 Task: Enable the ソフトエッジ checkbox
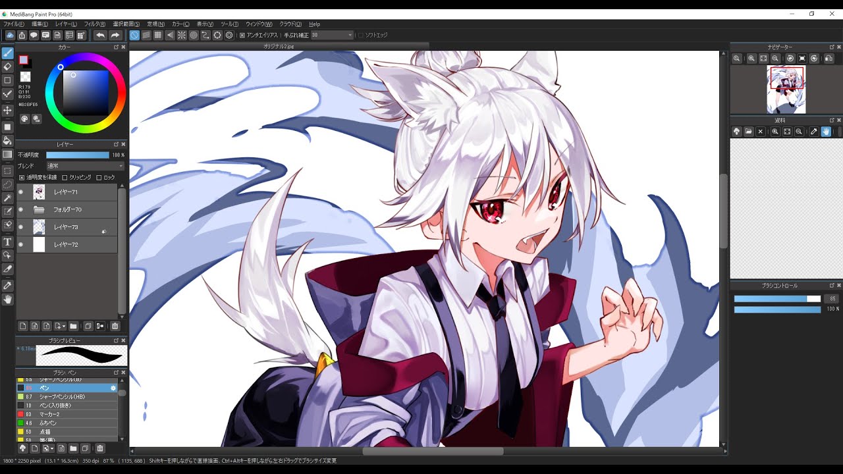point(360,35)
